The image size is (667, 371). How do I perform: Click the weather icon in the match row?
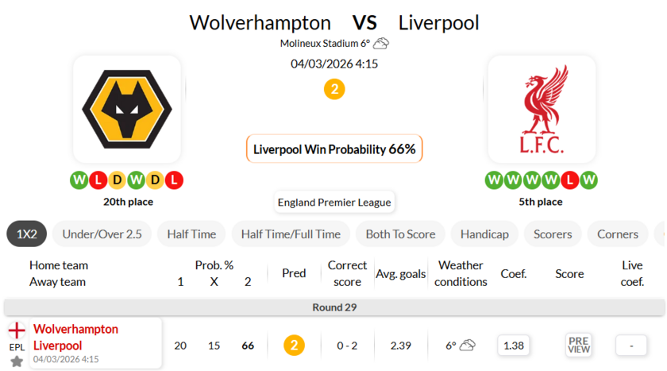pyautogui.click(x=467, y=345)
